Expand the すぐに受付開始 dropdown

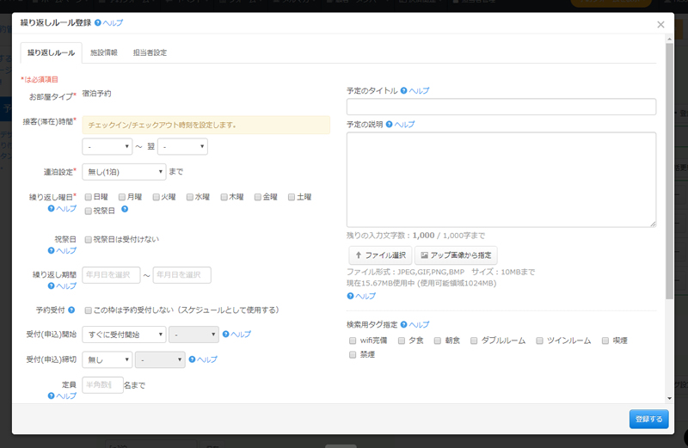124,334
